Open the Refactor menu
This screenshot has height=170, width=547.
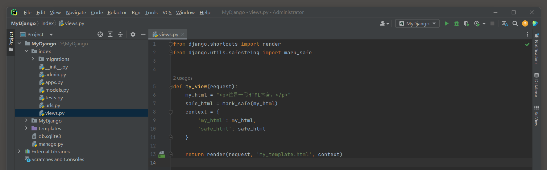117,12
